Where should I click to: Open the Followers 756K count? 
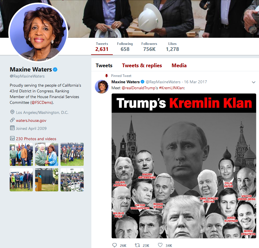point(149,47)
